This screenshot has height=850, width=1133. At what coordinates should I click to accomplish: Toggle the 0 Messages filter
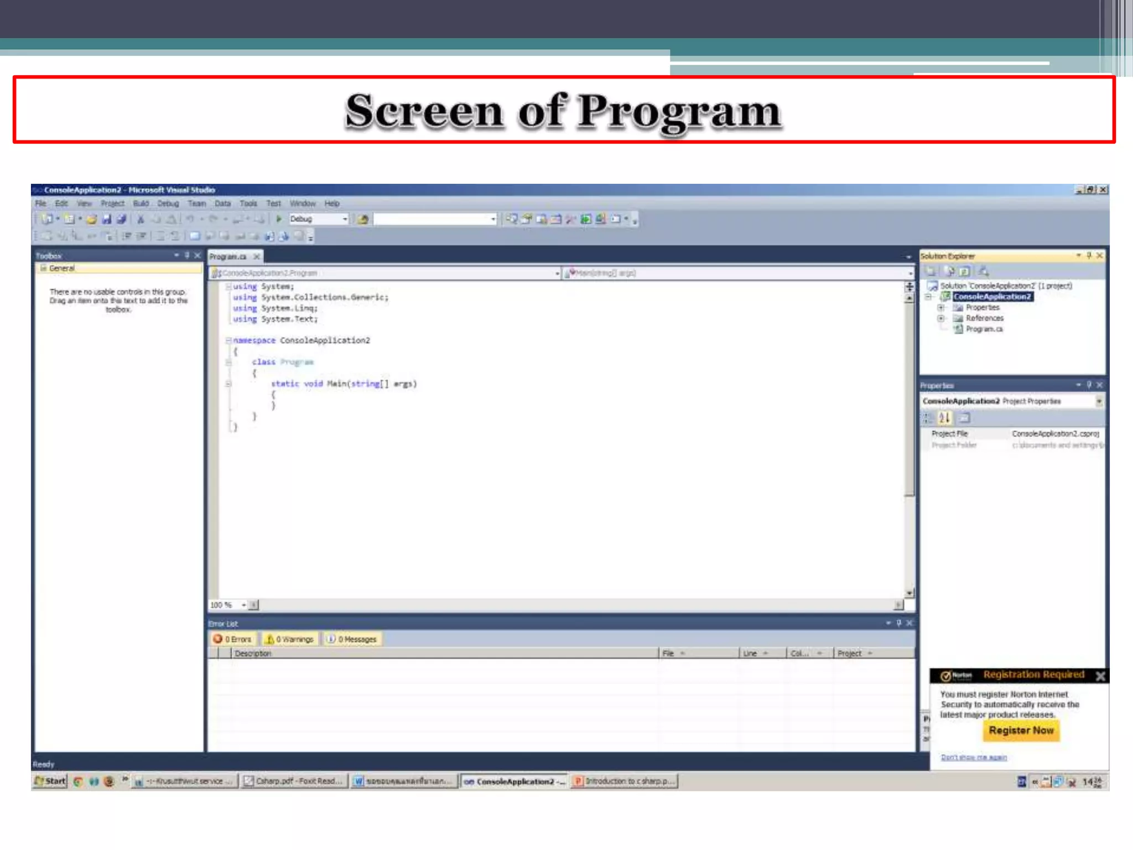[x=352, y=639]
